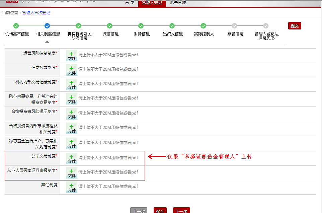Open the 首页 tab
The width and height of the screenshot is (322, 213).
(130, 3)
